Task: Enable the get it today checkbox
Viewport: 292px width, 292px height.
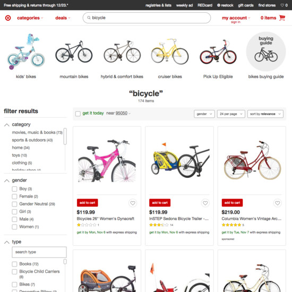Action: (x=78, y=114)
